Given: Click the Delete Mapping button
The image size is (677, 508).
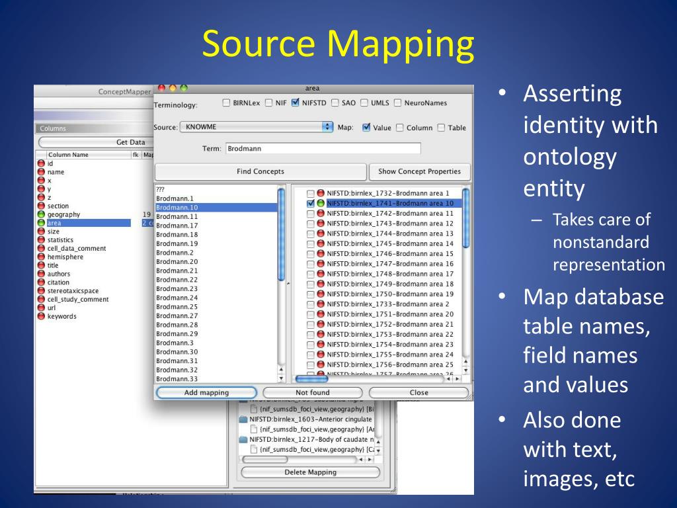Looking at the screenshot, I should [x=311, y=472].
